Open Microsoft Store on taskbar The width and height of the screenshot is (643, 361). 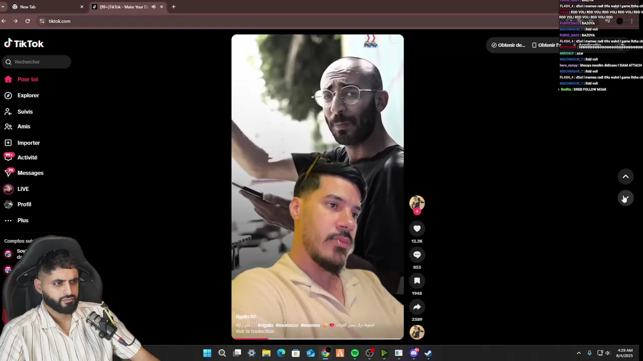click(x=296, y=353)
